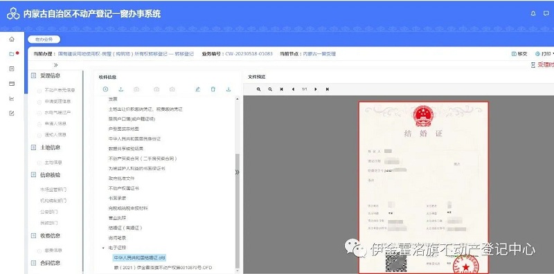Collapse the left step panel with double chevron

55,65
